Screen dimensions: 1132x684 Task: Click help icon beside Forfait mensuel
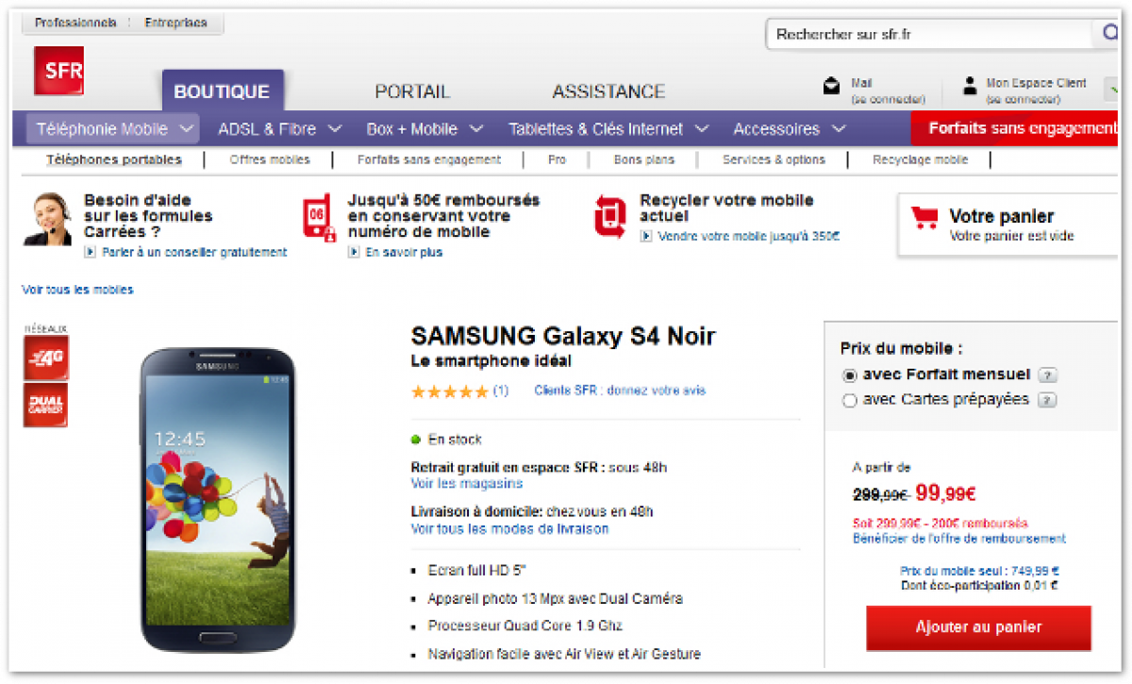point(1047,375)
